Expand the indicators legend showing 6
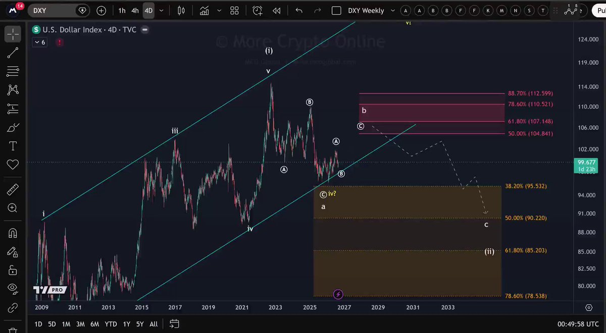The image size is (606, 333). (x=40, y=42)
